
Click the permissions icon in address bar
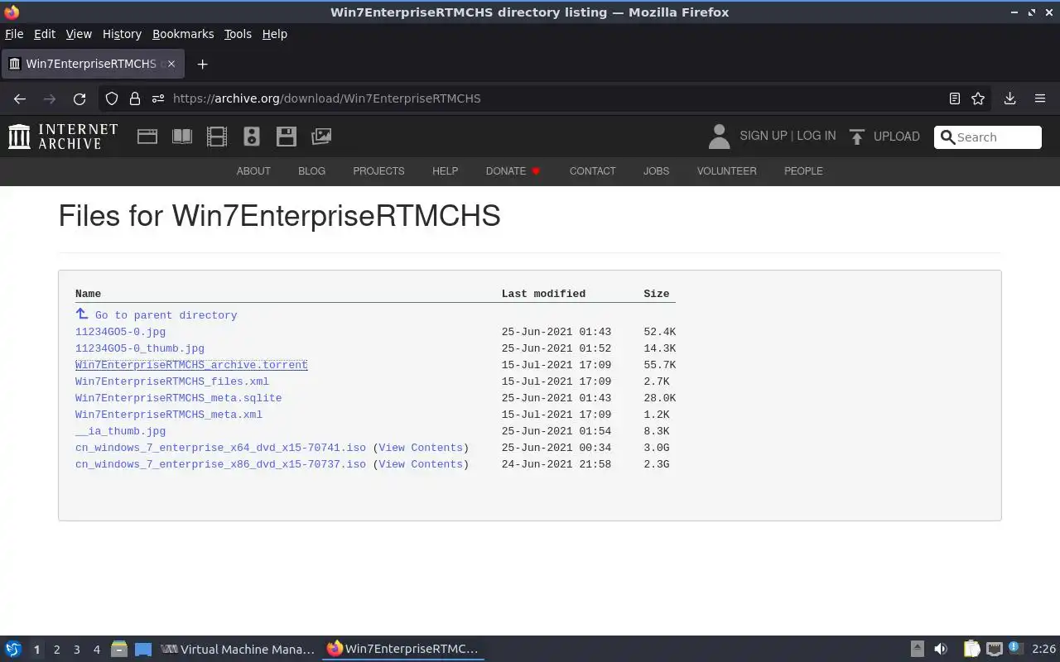point(158,98)
